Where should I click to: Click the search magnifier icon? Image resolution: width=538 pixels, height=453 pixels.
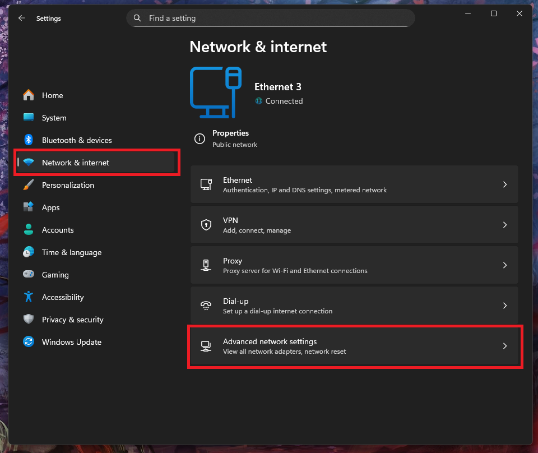(x=137, y=18)
